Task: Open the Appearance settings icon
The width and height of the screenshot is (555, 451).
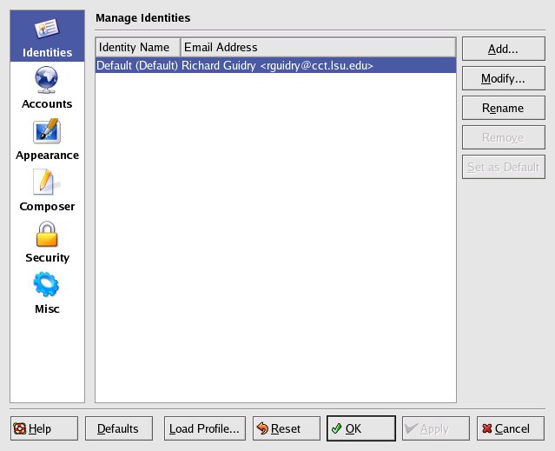Action: (47, 132)
